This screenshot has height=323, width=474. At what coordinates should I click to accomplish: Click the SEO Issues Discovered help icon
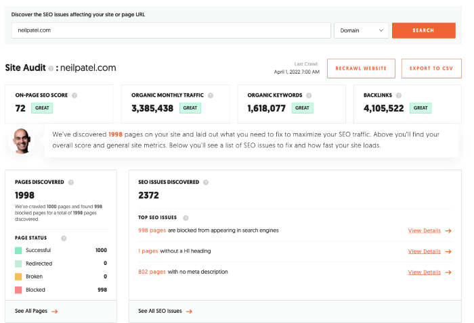(206, 182)
